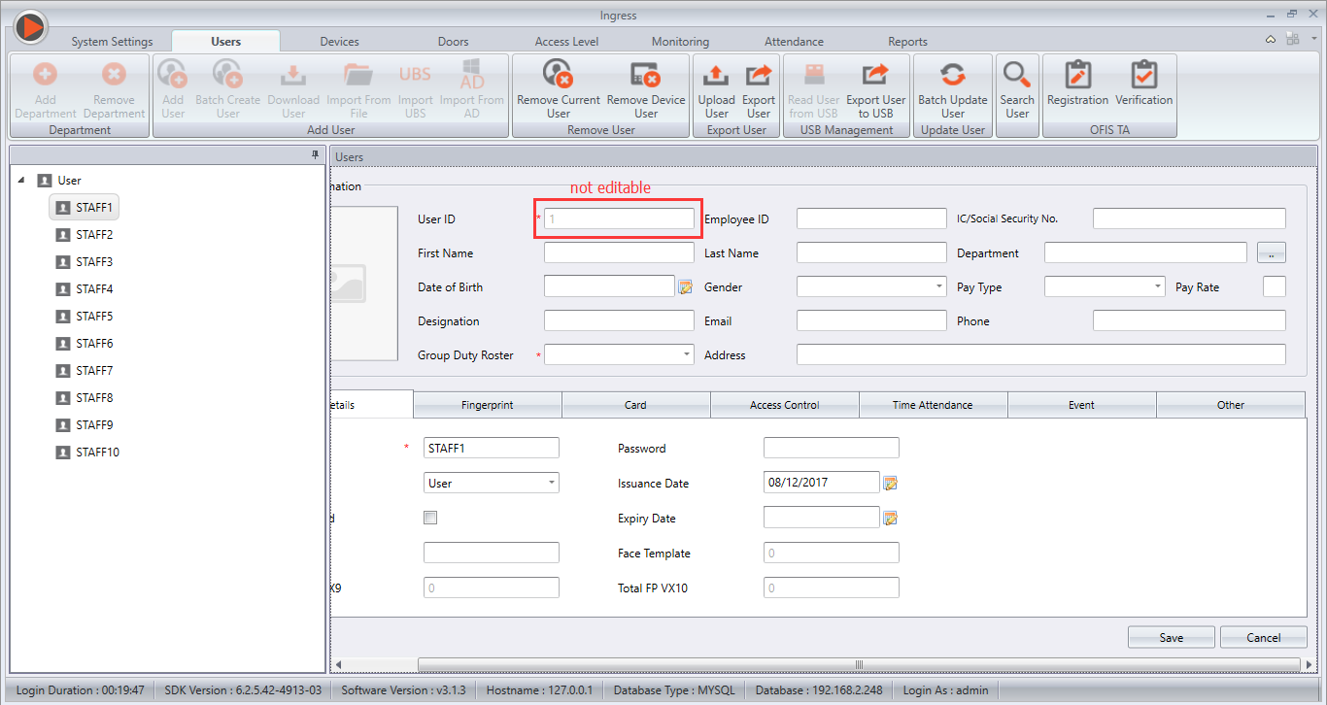Click the Remove Device User icon

point(646,76)
